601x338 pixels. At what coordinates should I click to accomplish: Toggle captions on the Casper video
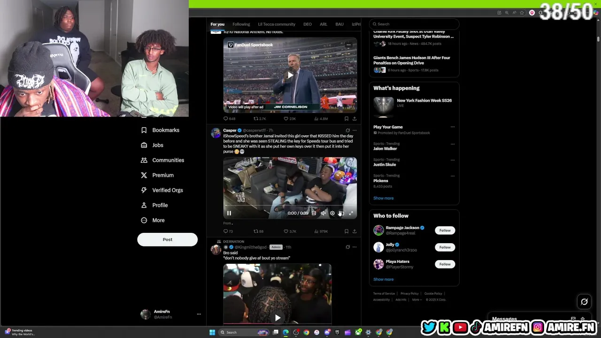pyautogui.click(x=314, y=213)
